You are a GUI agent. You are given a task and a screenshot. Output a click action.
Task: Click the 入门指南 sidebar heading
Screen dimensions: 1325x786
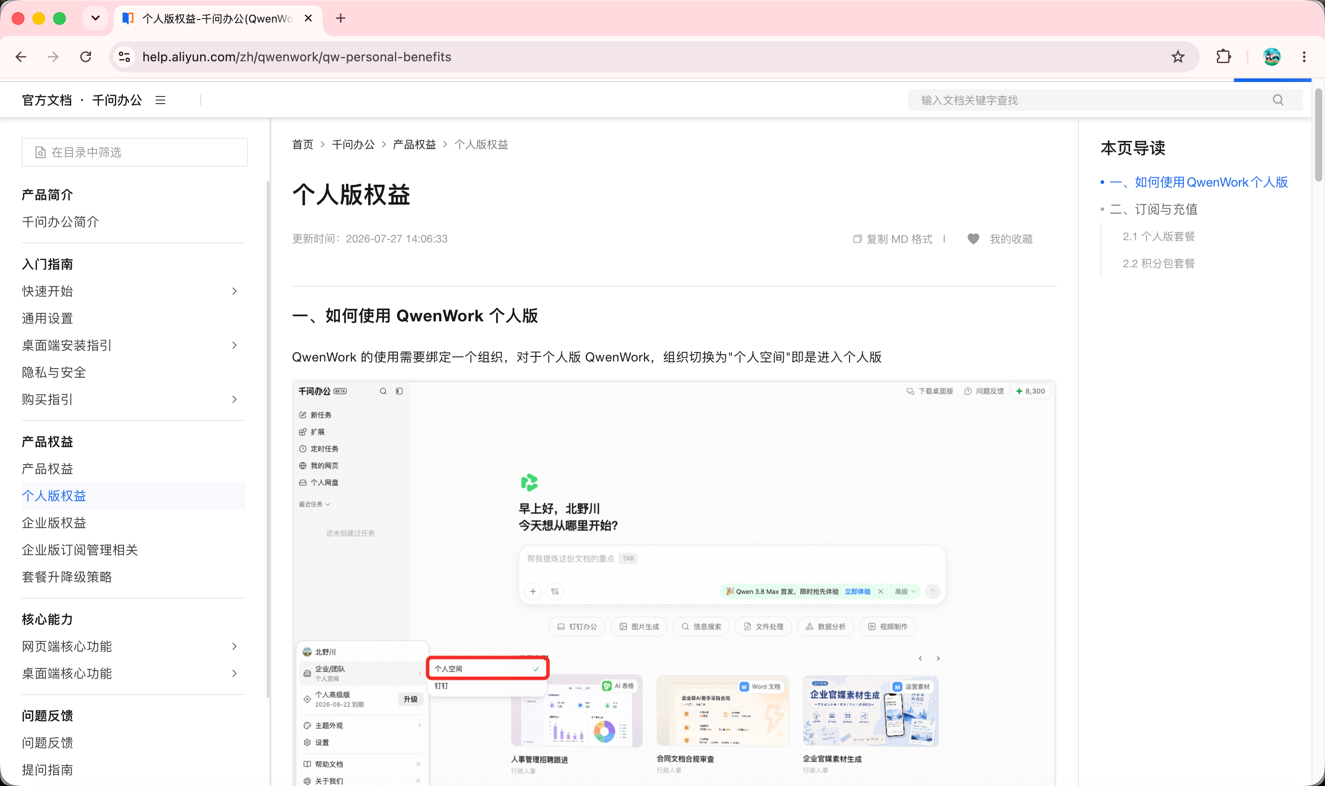pyautogui.click(x=47, y=264)
